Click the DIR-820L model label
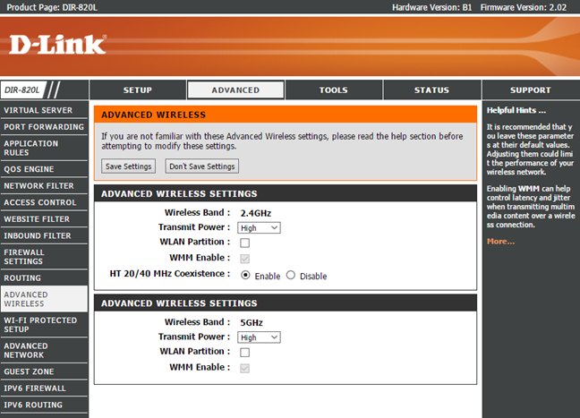 [x=21, y=90]
